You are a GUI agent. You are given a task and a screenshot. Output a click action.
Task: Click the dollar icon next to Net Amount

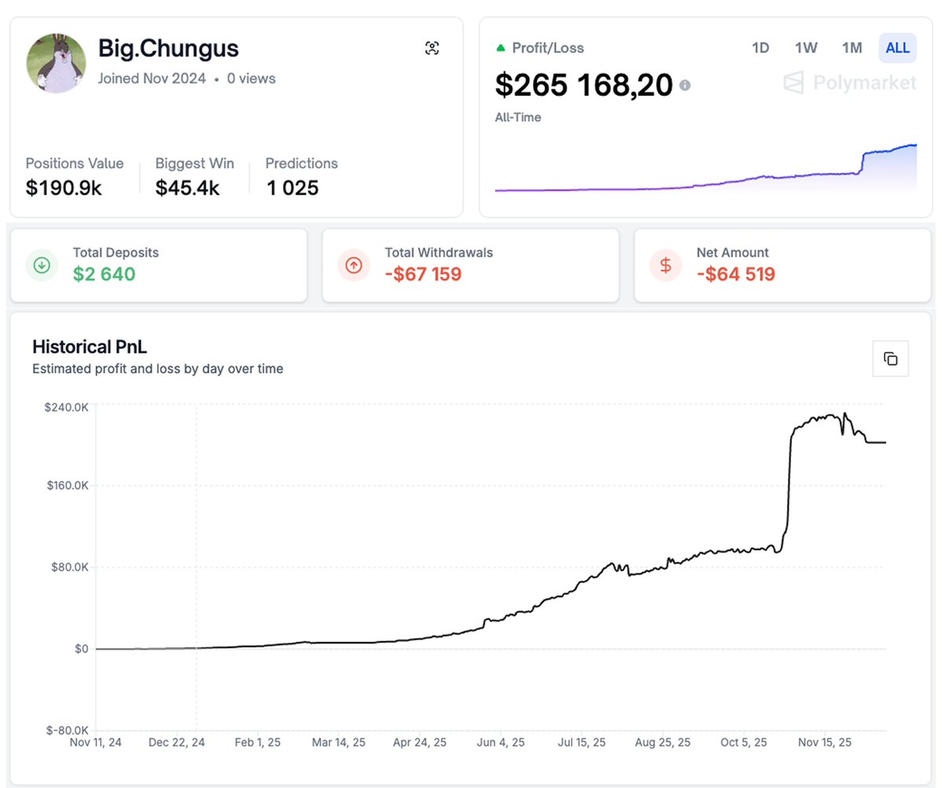click(x=665, y=265)
